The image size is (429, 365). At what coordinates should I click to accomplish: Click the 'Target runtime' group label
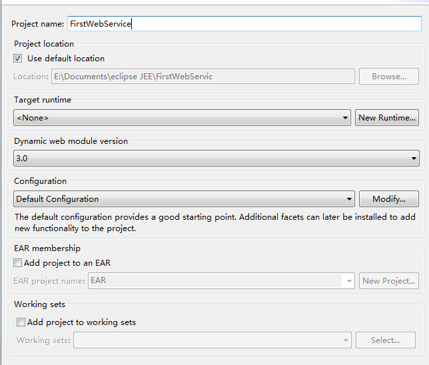[x=43, y=100]
